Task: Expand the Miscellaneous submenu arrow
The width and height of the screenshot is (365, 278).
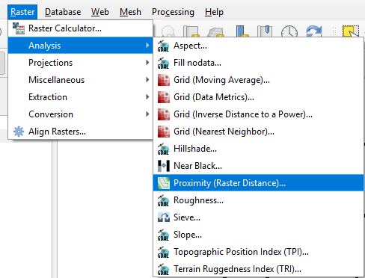Action: tap(147, 80)
